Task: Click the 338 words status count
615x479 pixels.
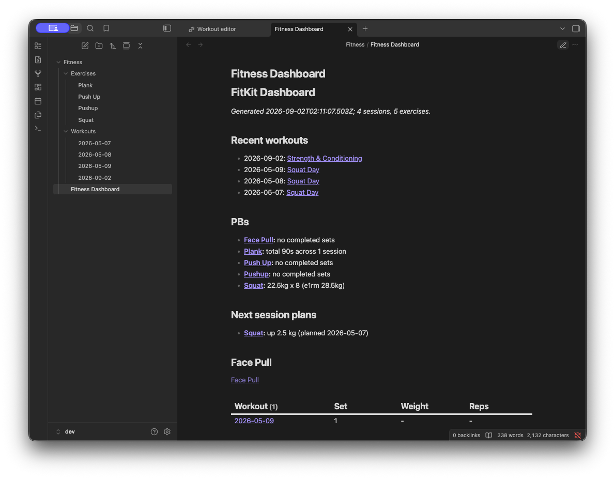Action: (x=510, y=435)
